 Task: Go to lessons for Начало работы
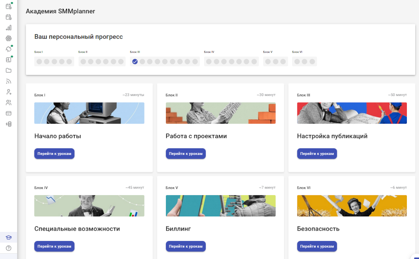click(54, 153)
